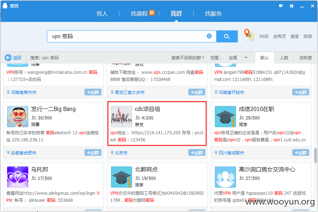Click 安徽省合肥市 location pin icon

point(8,153)
